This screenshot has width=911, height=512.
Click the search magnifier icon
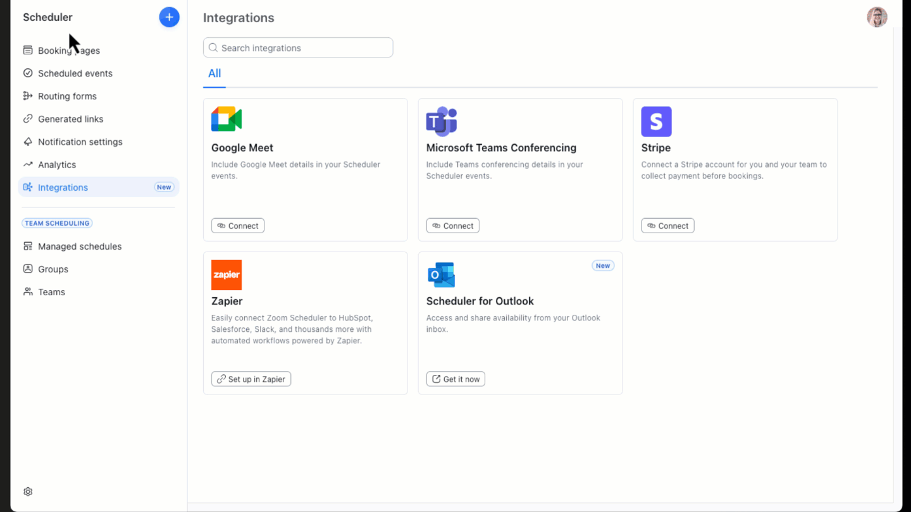coord(213,48)
